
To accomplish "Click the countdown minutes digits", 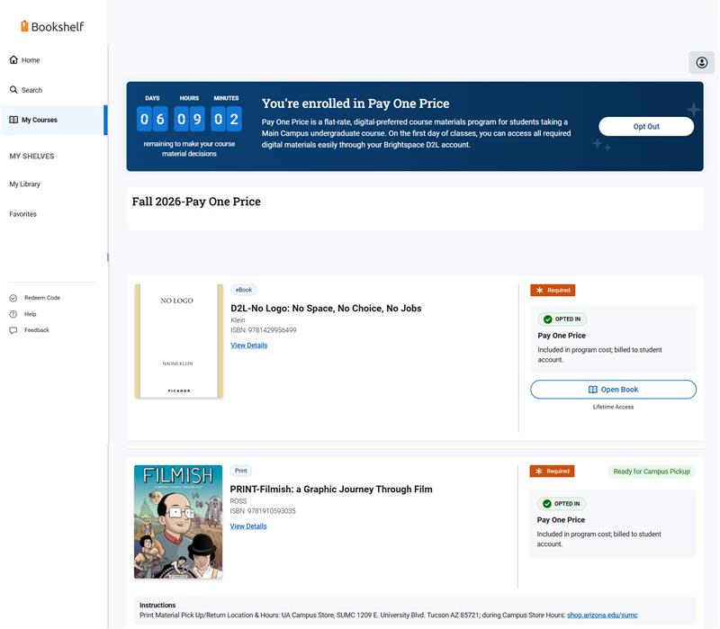I will (x=227, y=120).
